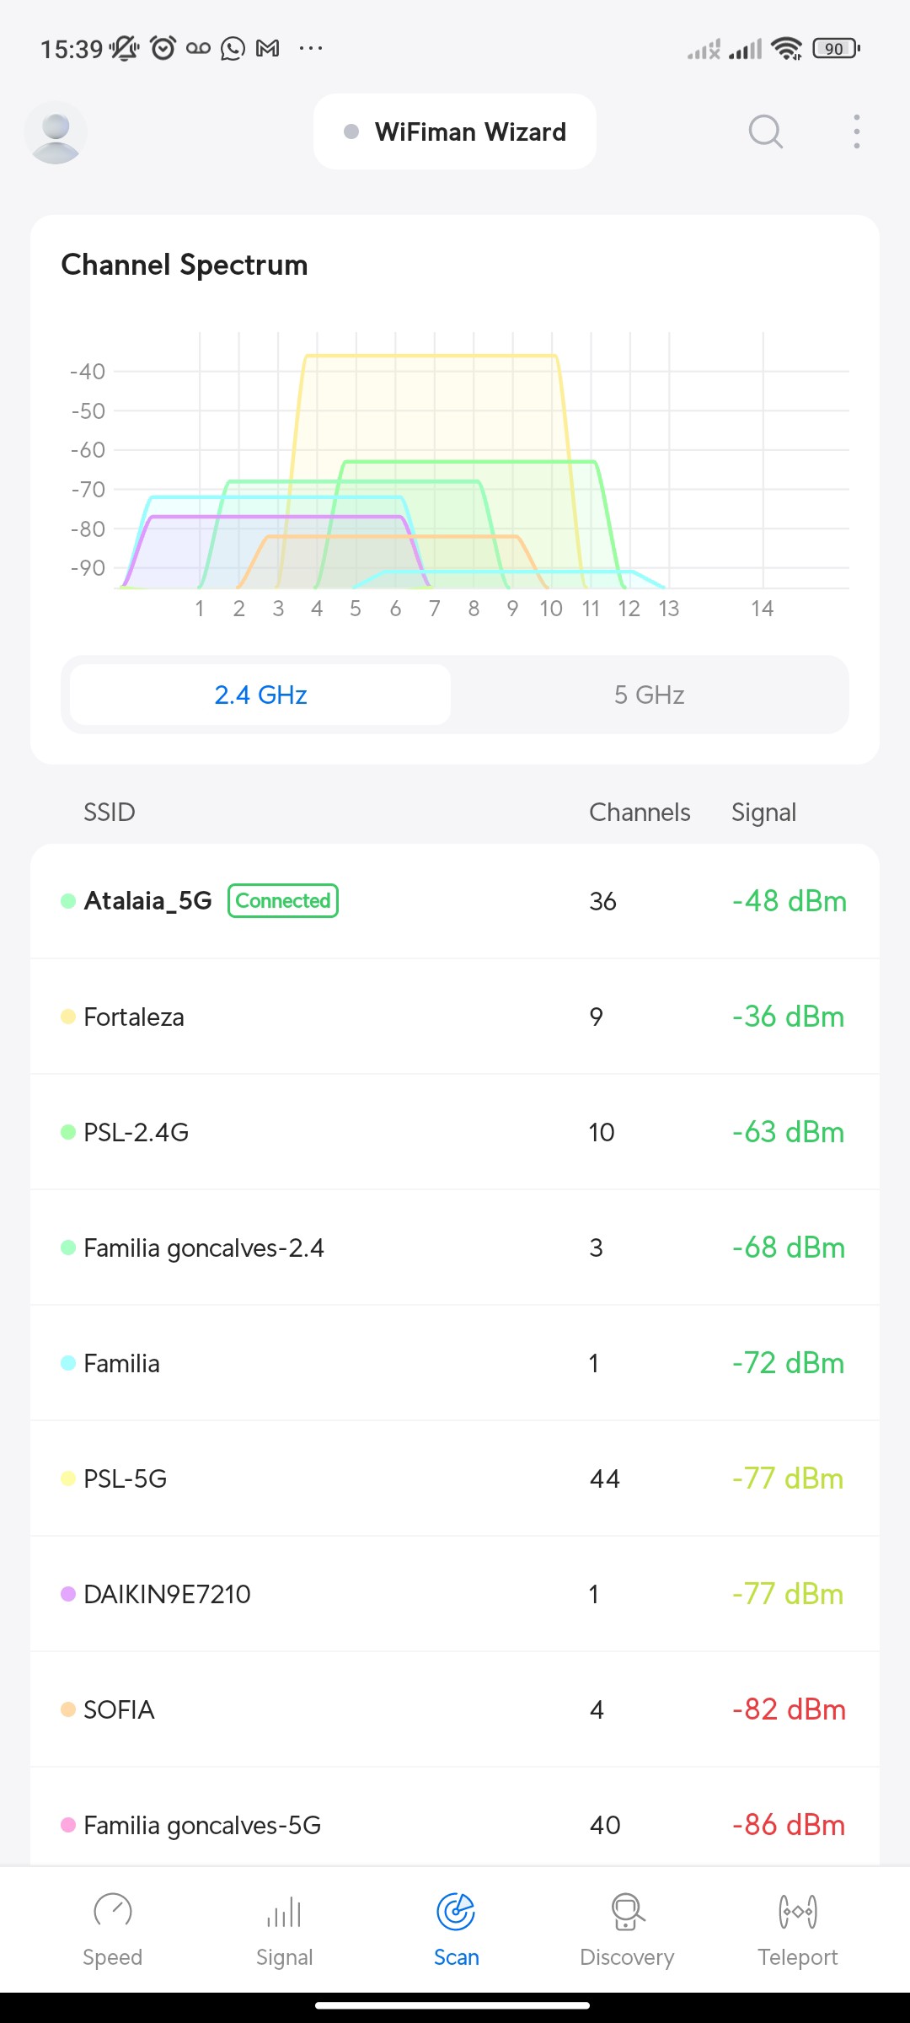910x2023 pixels.
Task: Switch spectrum to 5 GHz band
Action: coord(649,695)
